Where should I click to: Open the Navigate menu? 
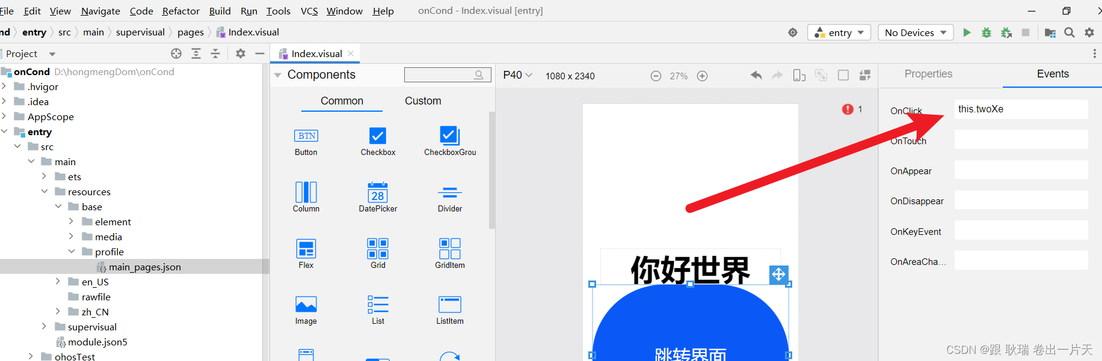click(100, 11)
